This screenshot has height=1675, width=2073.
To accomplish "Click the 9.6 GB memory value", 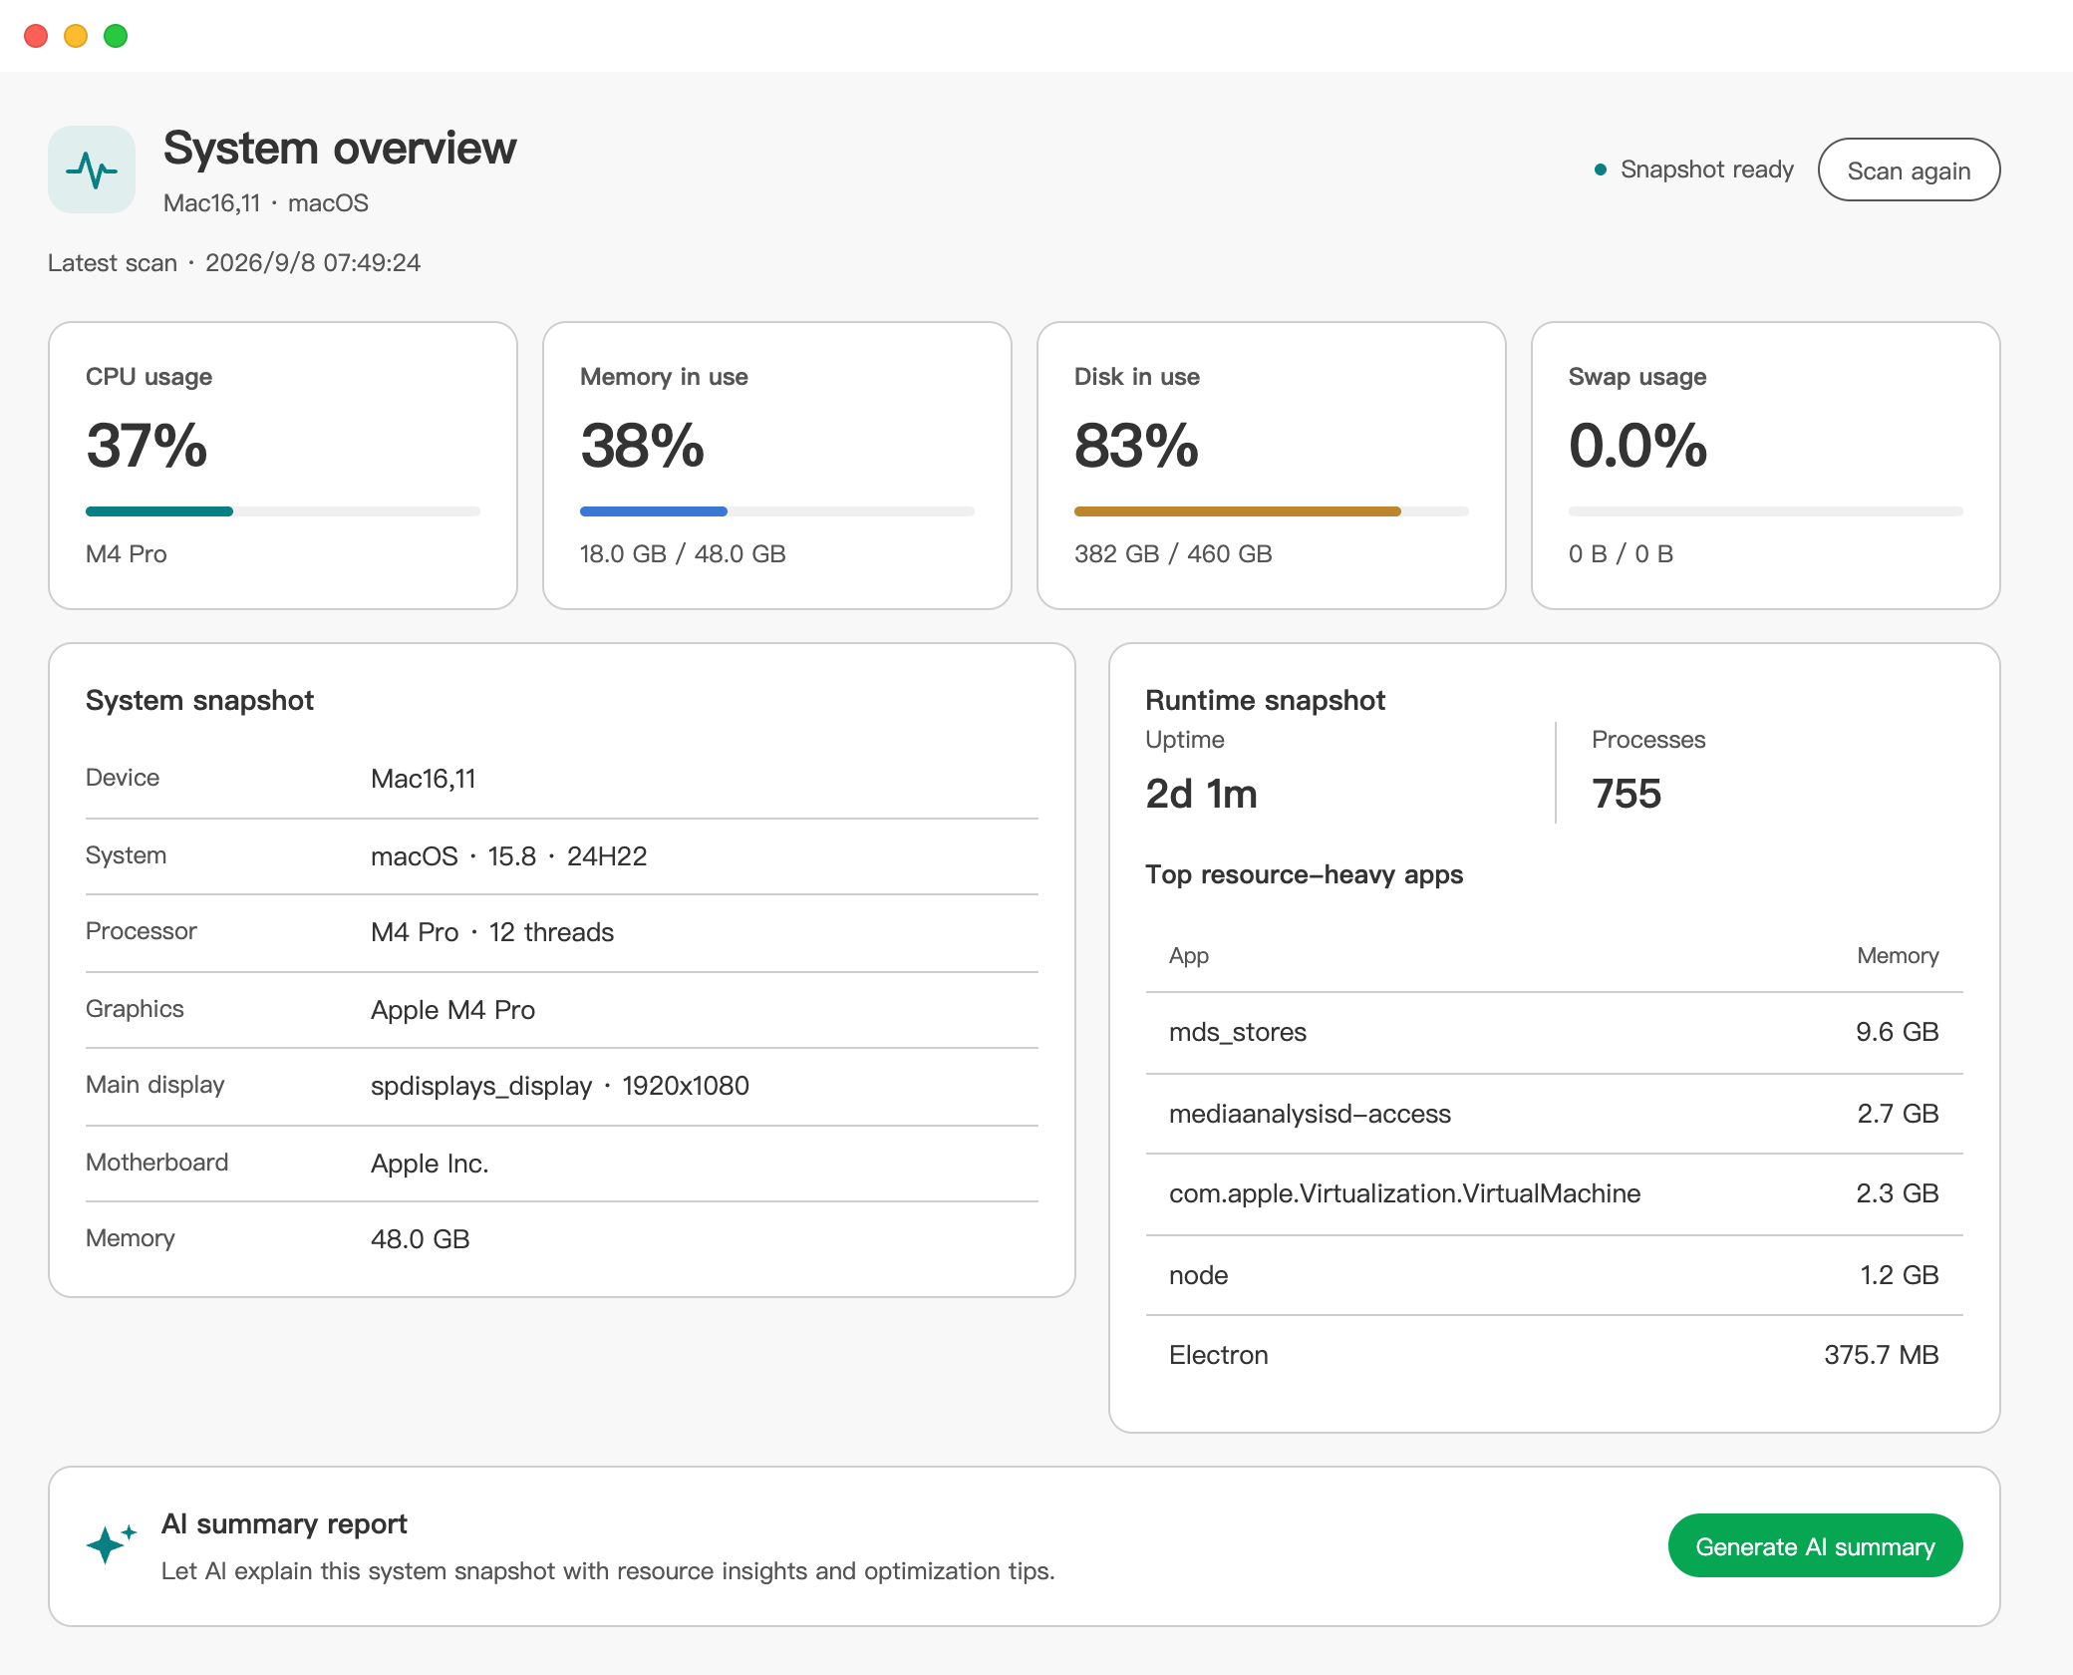I will (1897, 1032).
